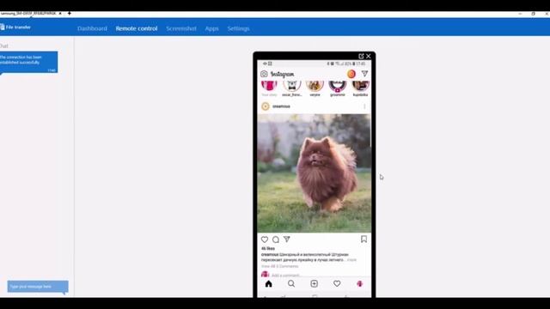The width and height of the screenshot is (550, 309).
Task: Click the connection established chat message
Action: [x=28, y=63]
